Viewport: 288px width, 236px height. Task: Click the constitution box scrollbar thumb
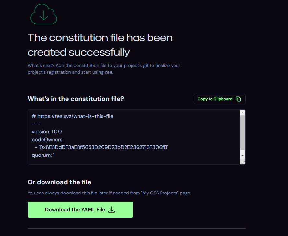point(242,132)
